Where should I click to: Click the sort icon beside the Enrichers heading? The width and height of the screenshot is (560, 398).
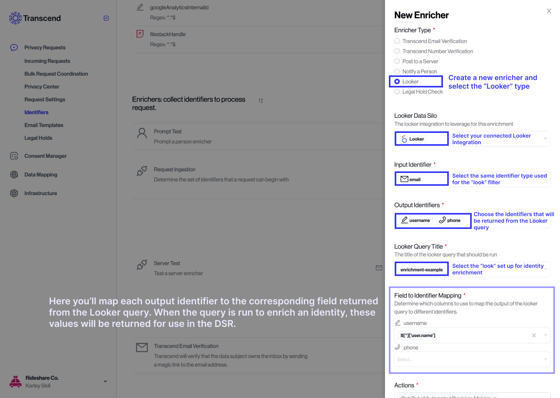[261, 101]
